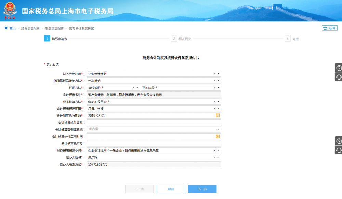Click the lower help question mark icon
Image resolution: width=342 pixels, height=199 pixels.
[339, 141]
